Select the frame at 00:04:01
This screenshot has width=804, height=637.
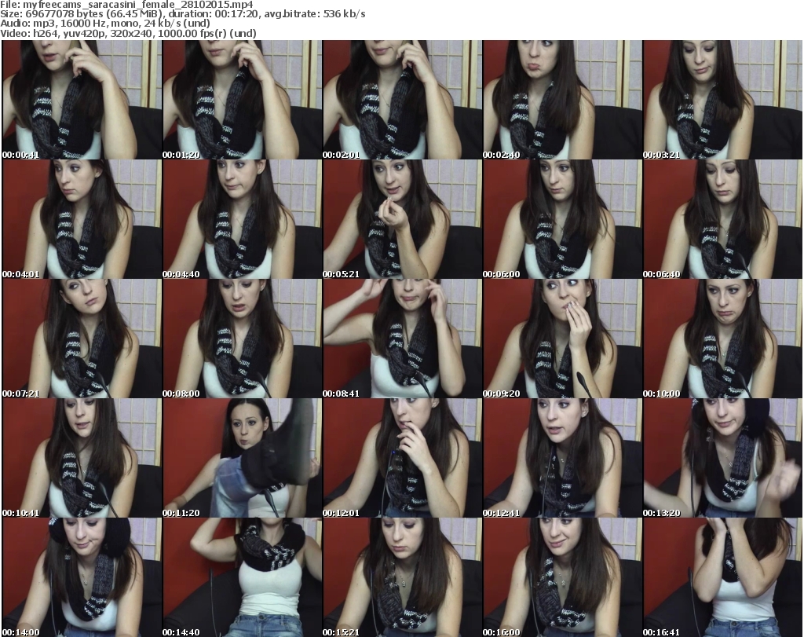click(x=82, y=219)
